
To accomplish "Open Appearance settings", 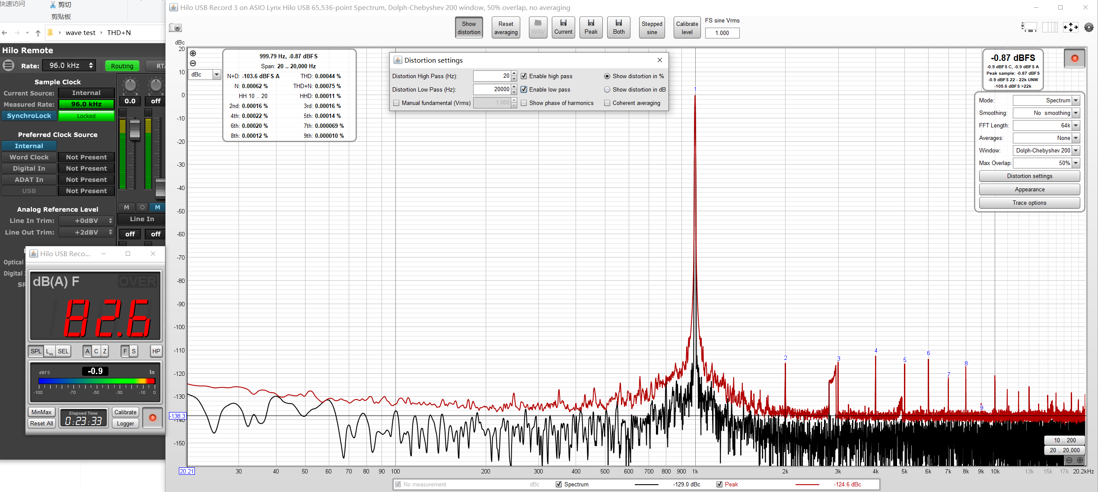I will [x=1029, y=190].
